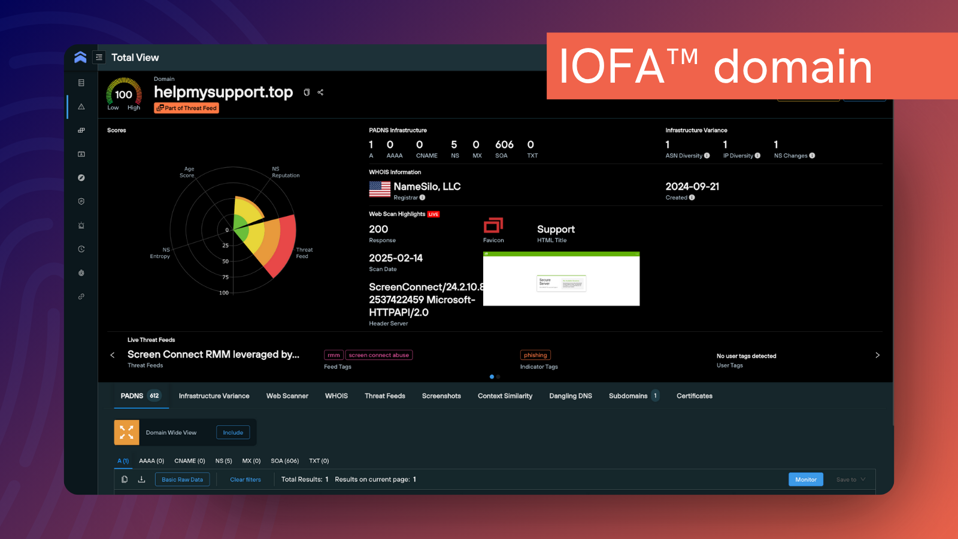Select the TXT (0) record tab

pyautogui.click(x=319, y=461)
